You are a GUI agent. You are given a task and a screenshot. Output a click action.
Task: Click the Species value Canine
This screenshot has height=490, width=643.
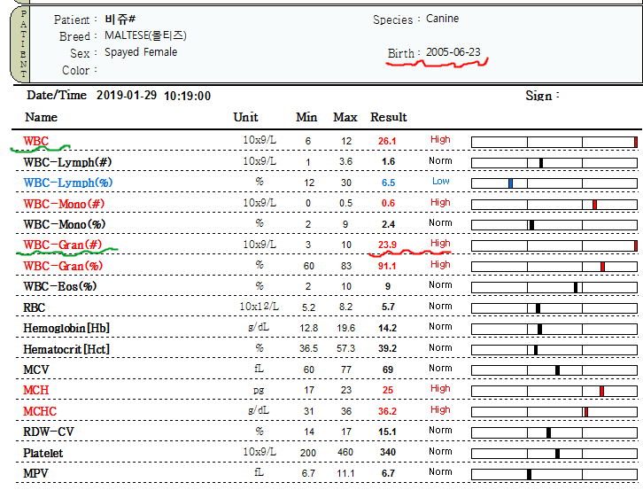click(x=443, y=19)
